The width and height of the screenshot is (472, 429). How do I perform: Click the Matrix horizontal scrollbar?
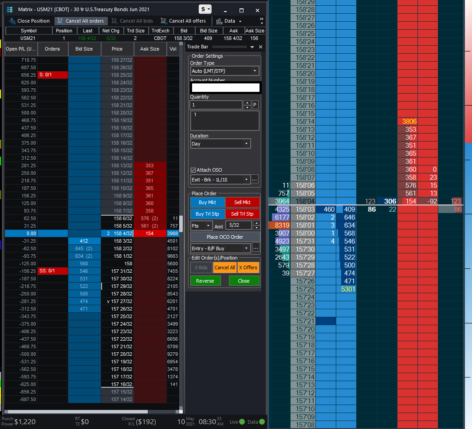(x=78, y=412)
